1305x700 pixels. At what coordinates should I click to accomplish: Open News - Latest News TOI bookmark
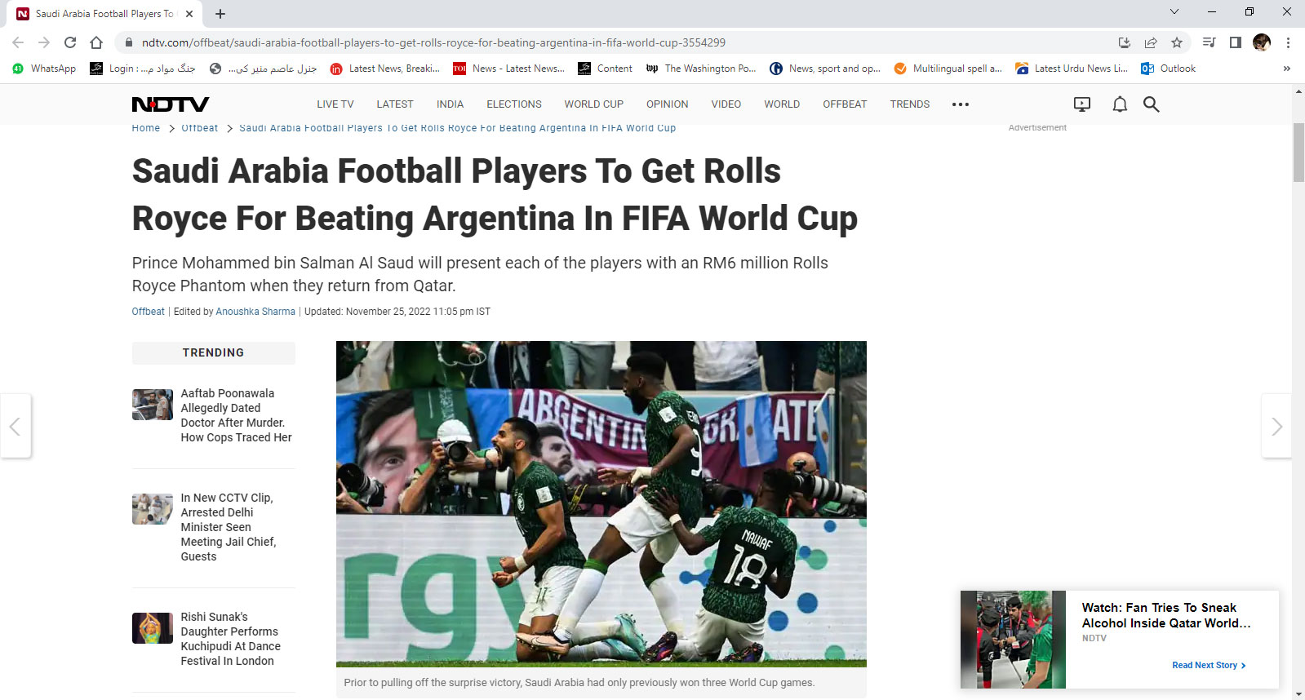pyautogui.click(x=508, y=69)
